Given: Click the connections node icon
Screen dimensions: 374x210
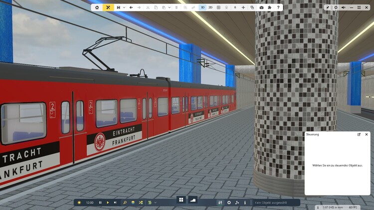Looking at the screenshot, I should pos(237,203).
